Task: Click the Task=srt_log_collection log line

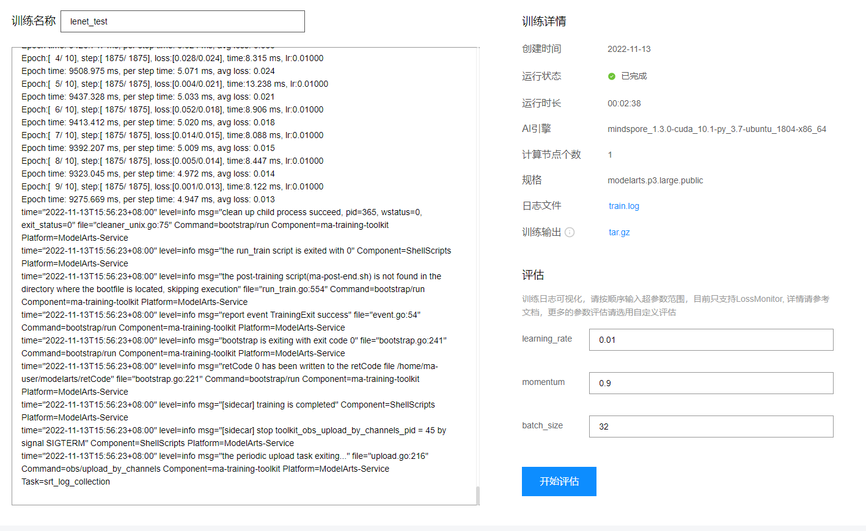Action: click(66, 482)
